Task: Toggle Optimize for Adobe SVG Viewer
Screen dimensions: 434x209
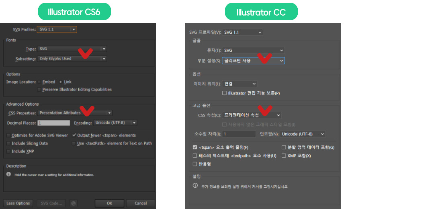Action: coord(8,135)
